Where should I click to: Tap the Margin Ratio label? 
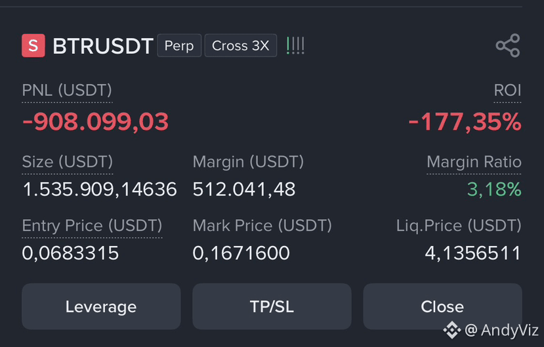point(474,162)
